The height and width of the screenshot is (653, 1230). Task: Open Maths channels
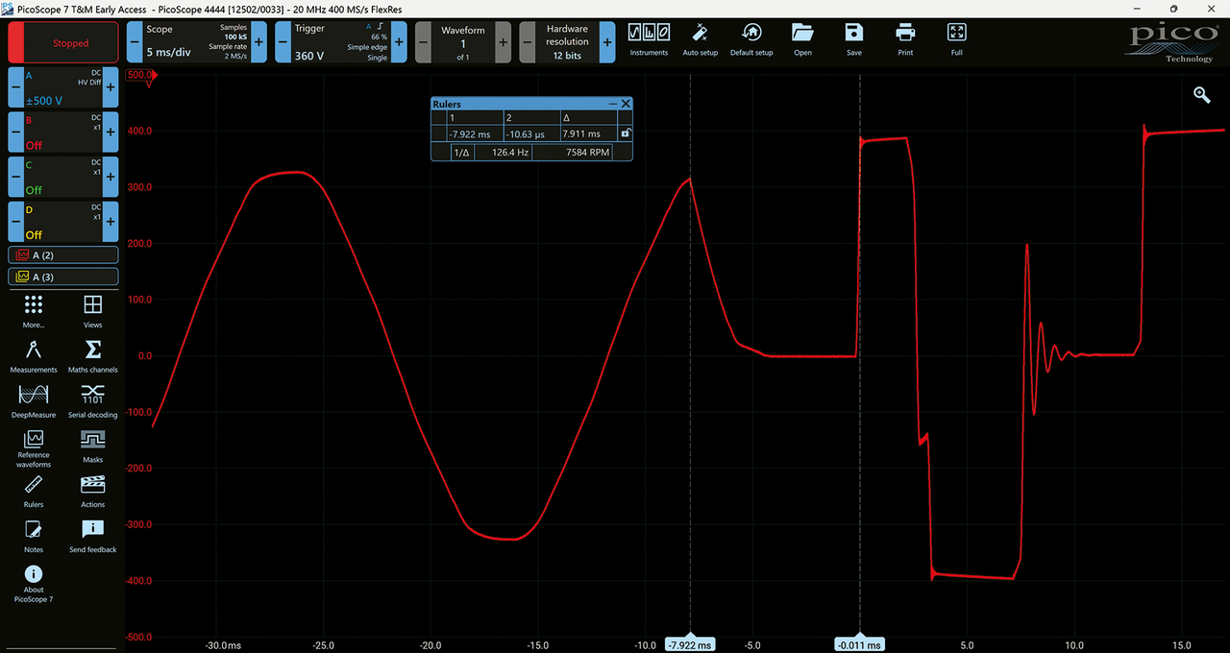pos(93,356)
